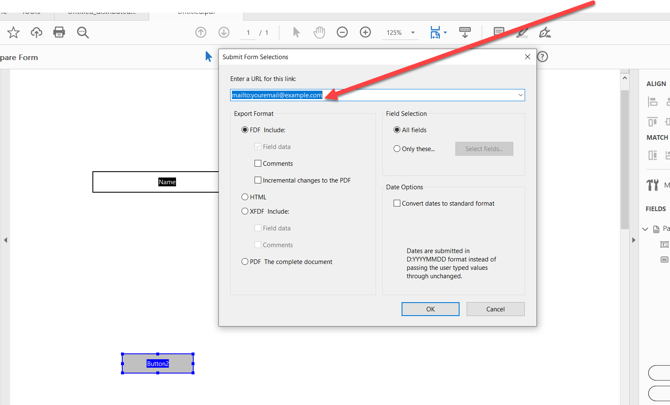Click the fill and sign pen icon
The image size is (670, 405).
[x=545, y=32]
